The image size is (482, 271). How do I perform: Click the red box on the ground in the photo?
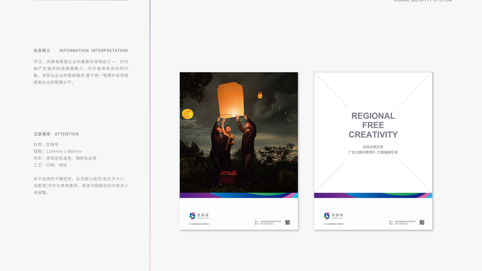pyautogui.click(x=228, y=177)
